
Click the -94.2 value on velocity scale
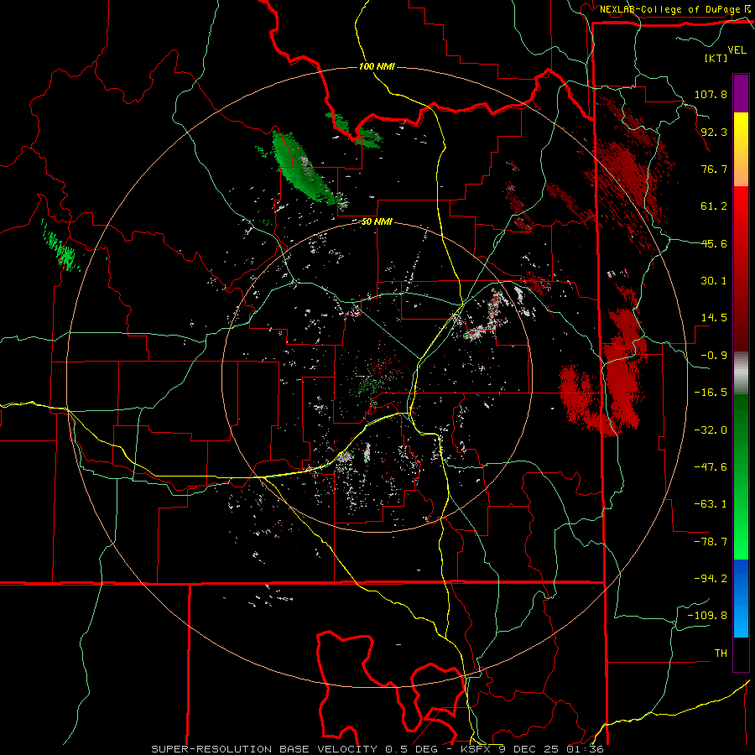pyautogui.click(x=711, y=579)
